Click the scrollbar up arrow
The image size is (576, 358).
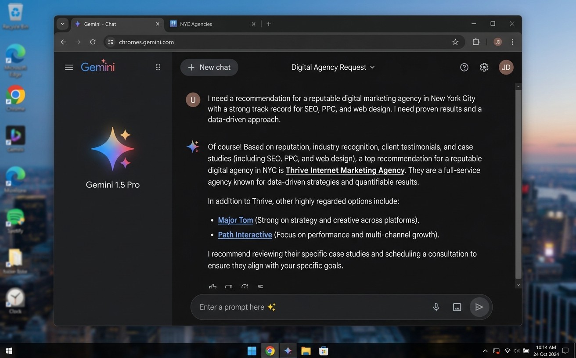tap(518, 87)
